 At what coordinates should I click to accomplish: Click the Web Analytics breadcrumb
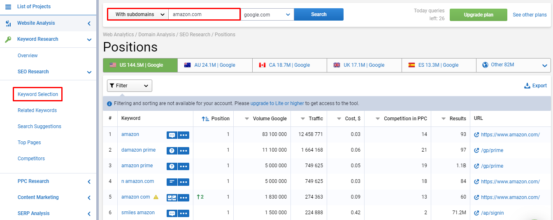tap(118, 35)
